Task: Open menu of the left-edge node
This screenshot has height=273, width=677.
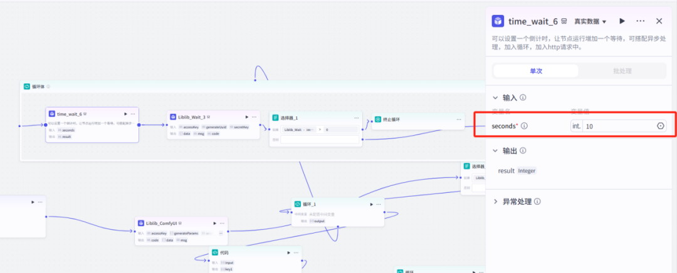Action: (40, 202)
